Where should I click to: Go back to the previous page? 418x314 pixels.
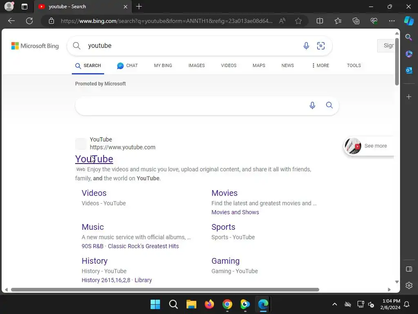tap(11, 21)
